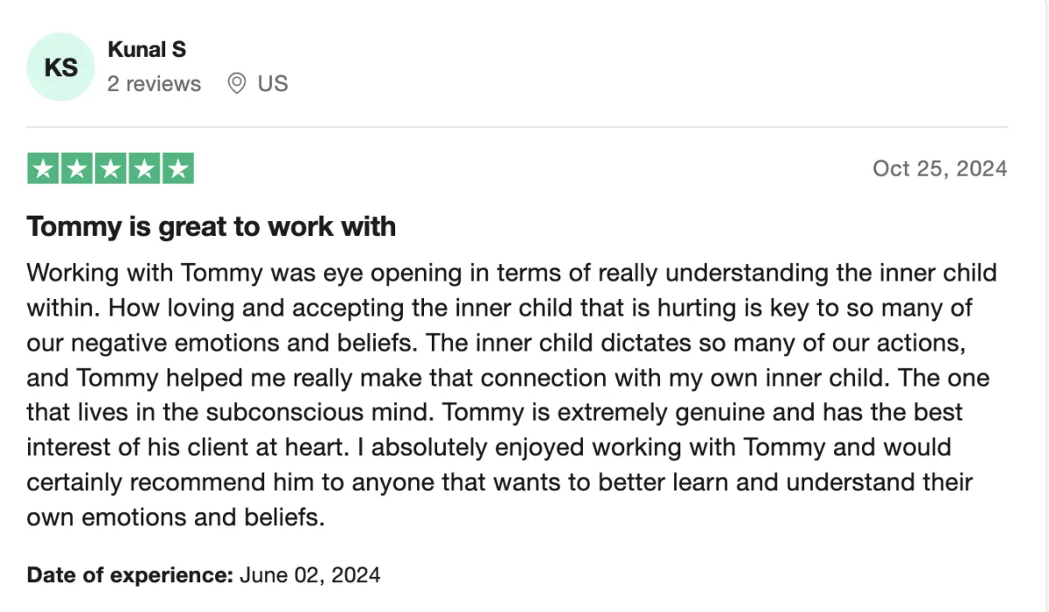View the reviewer's 2 reviews count
The height and width of the screenshot is (612, 1049).
click(154, 84)
